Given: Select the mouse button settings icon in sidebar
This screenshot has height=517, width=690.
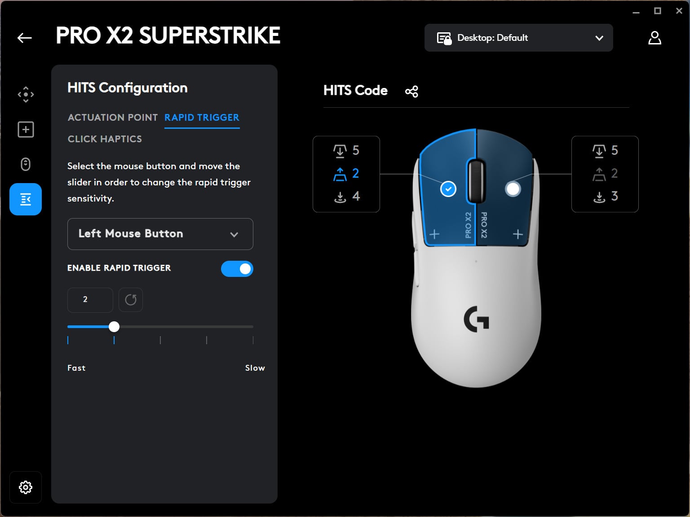Looking at the screenshot, I should pos(26,164).
